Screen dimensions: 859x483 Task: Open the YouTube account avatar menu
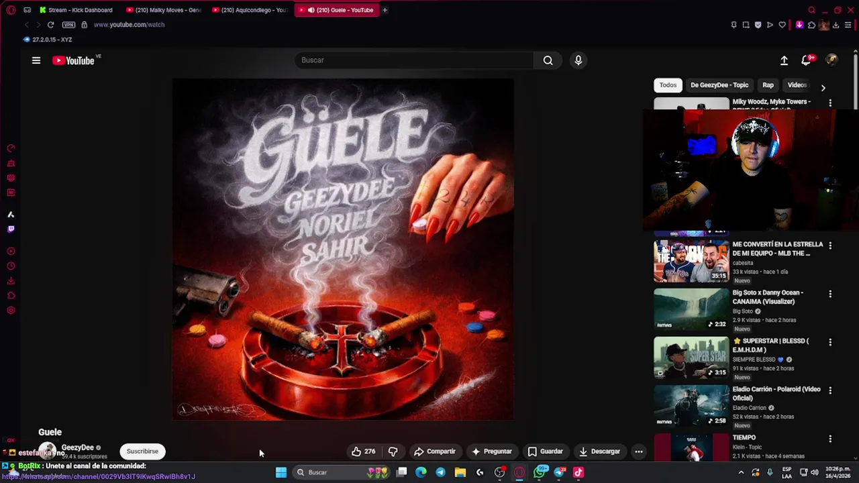pos(831,60)
